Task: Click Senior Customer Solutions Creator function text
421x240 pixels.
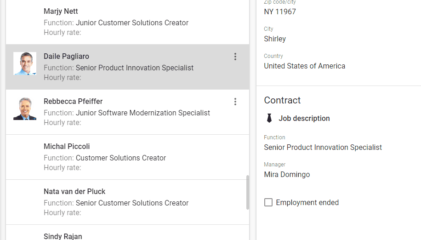Action: click(132, 203)
